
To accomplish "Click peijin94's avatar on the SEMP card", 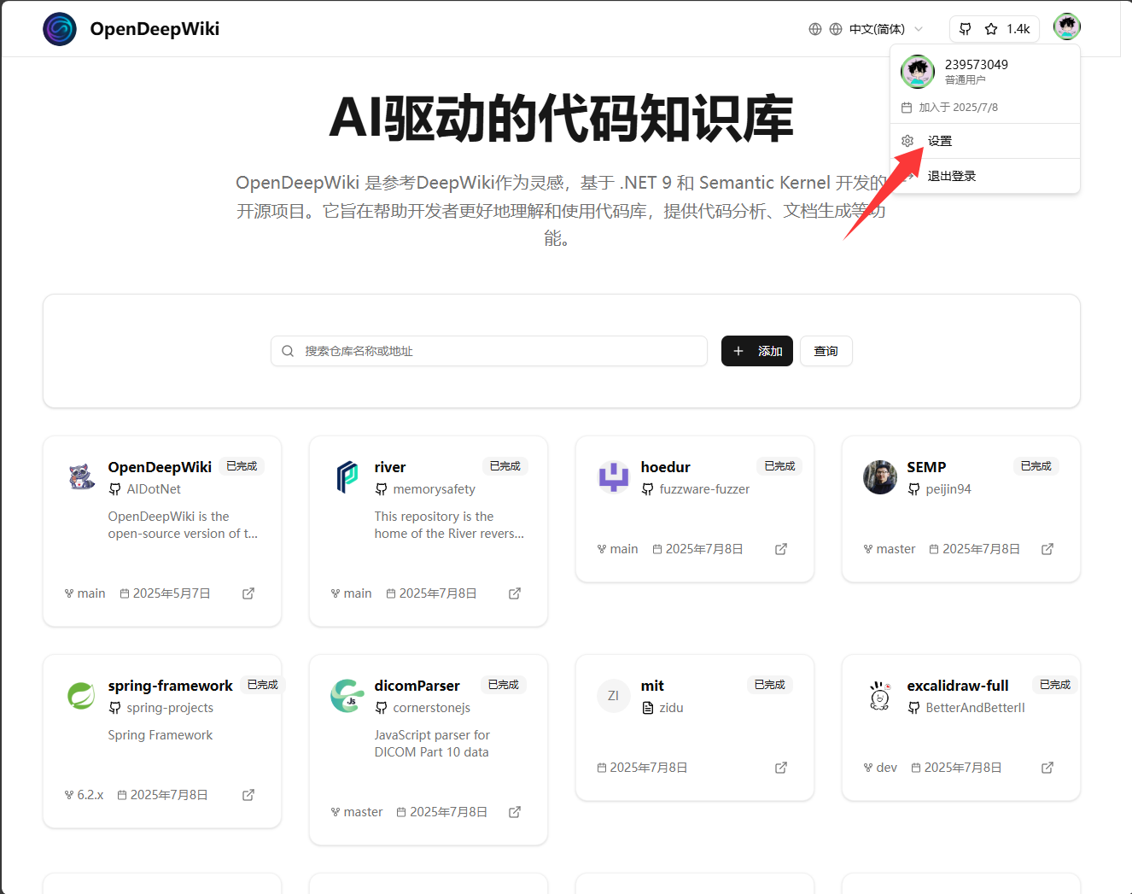I will tap(879, 478).
